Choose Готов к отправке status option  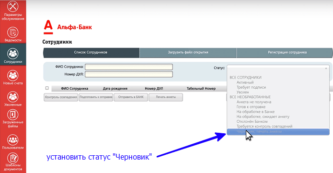click(x=251, y=107)
